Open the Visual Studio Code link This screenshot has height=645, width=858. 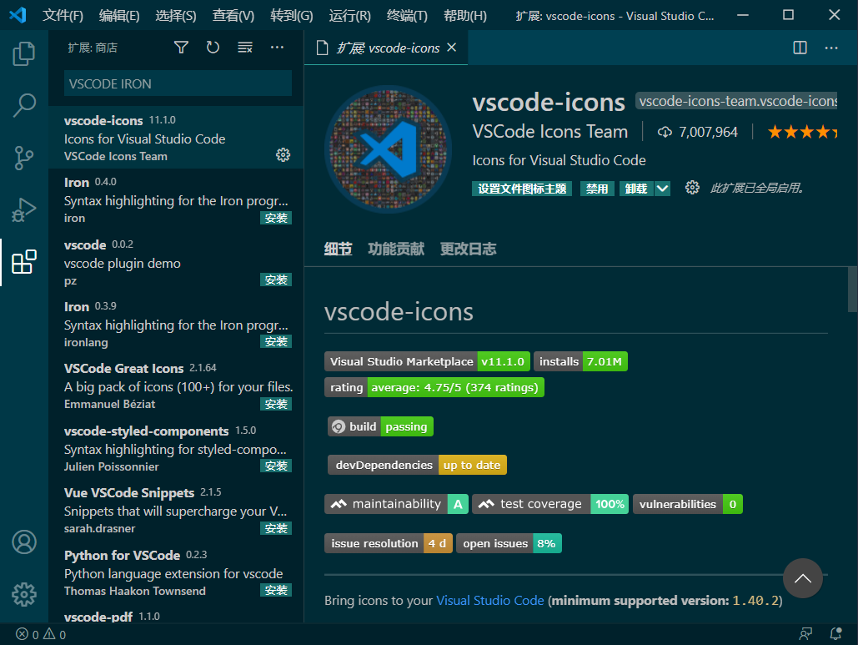[489, 601]
